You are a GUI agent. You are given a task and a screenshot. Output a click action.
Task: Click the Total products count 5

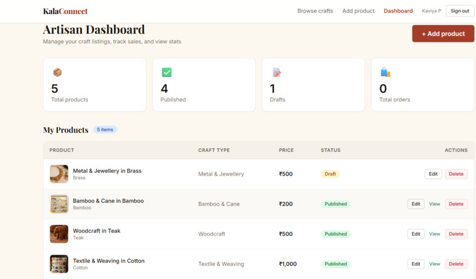click(55, 89)
